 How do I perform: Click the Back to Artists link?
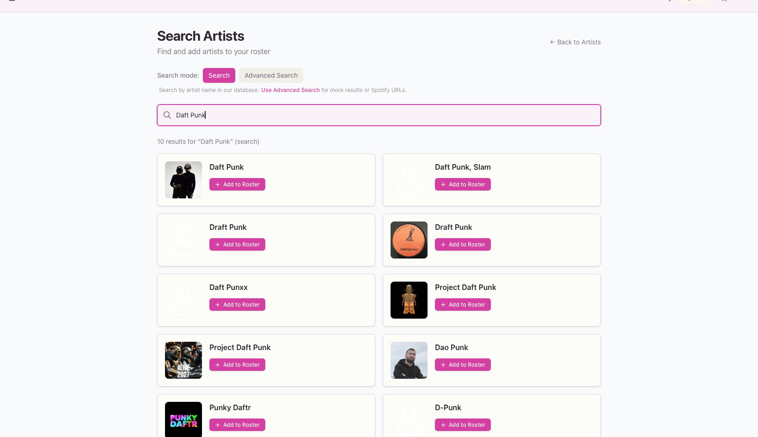(x=579, y=42)
